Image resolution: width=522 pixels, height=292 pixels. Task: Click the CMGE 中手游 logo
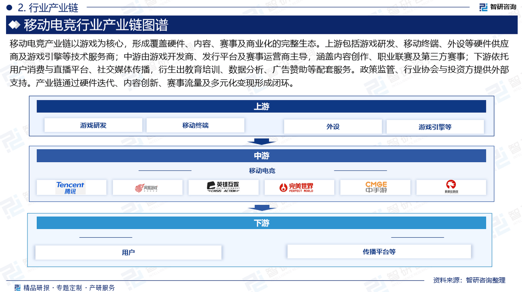(x=375, y=187)
